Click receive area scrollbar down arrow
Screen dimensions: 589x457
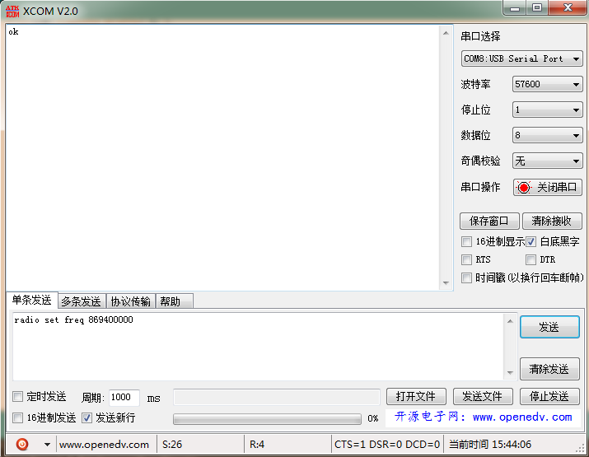(x=446, y=282)
